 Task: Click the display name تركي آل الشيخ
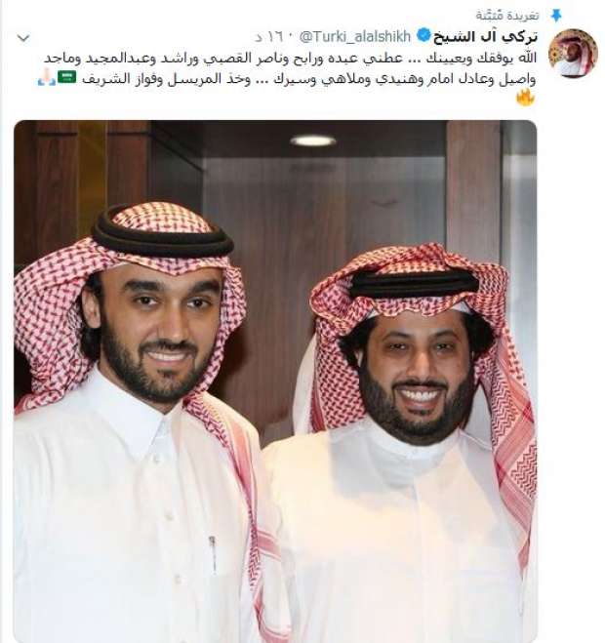coord(485,36)
